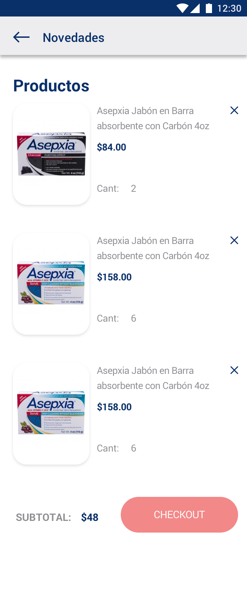This screenshot has height=591, width=247.
Task: Remove the $84.00 Asepxia Charcoal soap item
Action: coord(234,110)
